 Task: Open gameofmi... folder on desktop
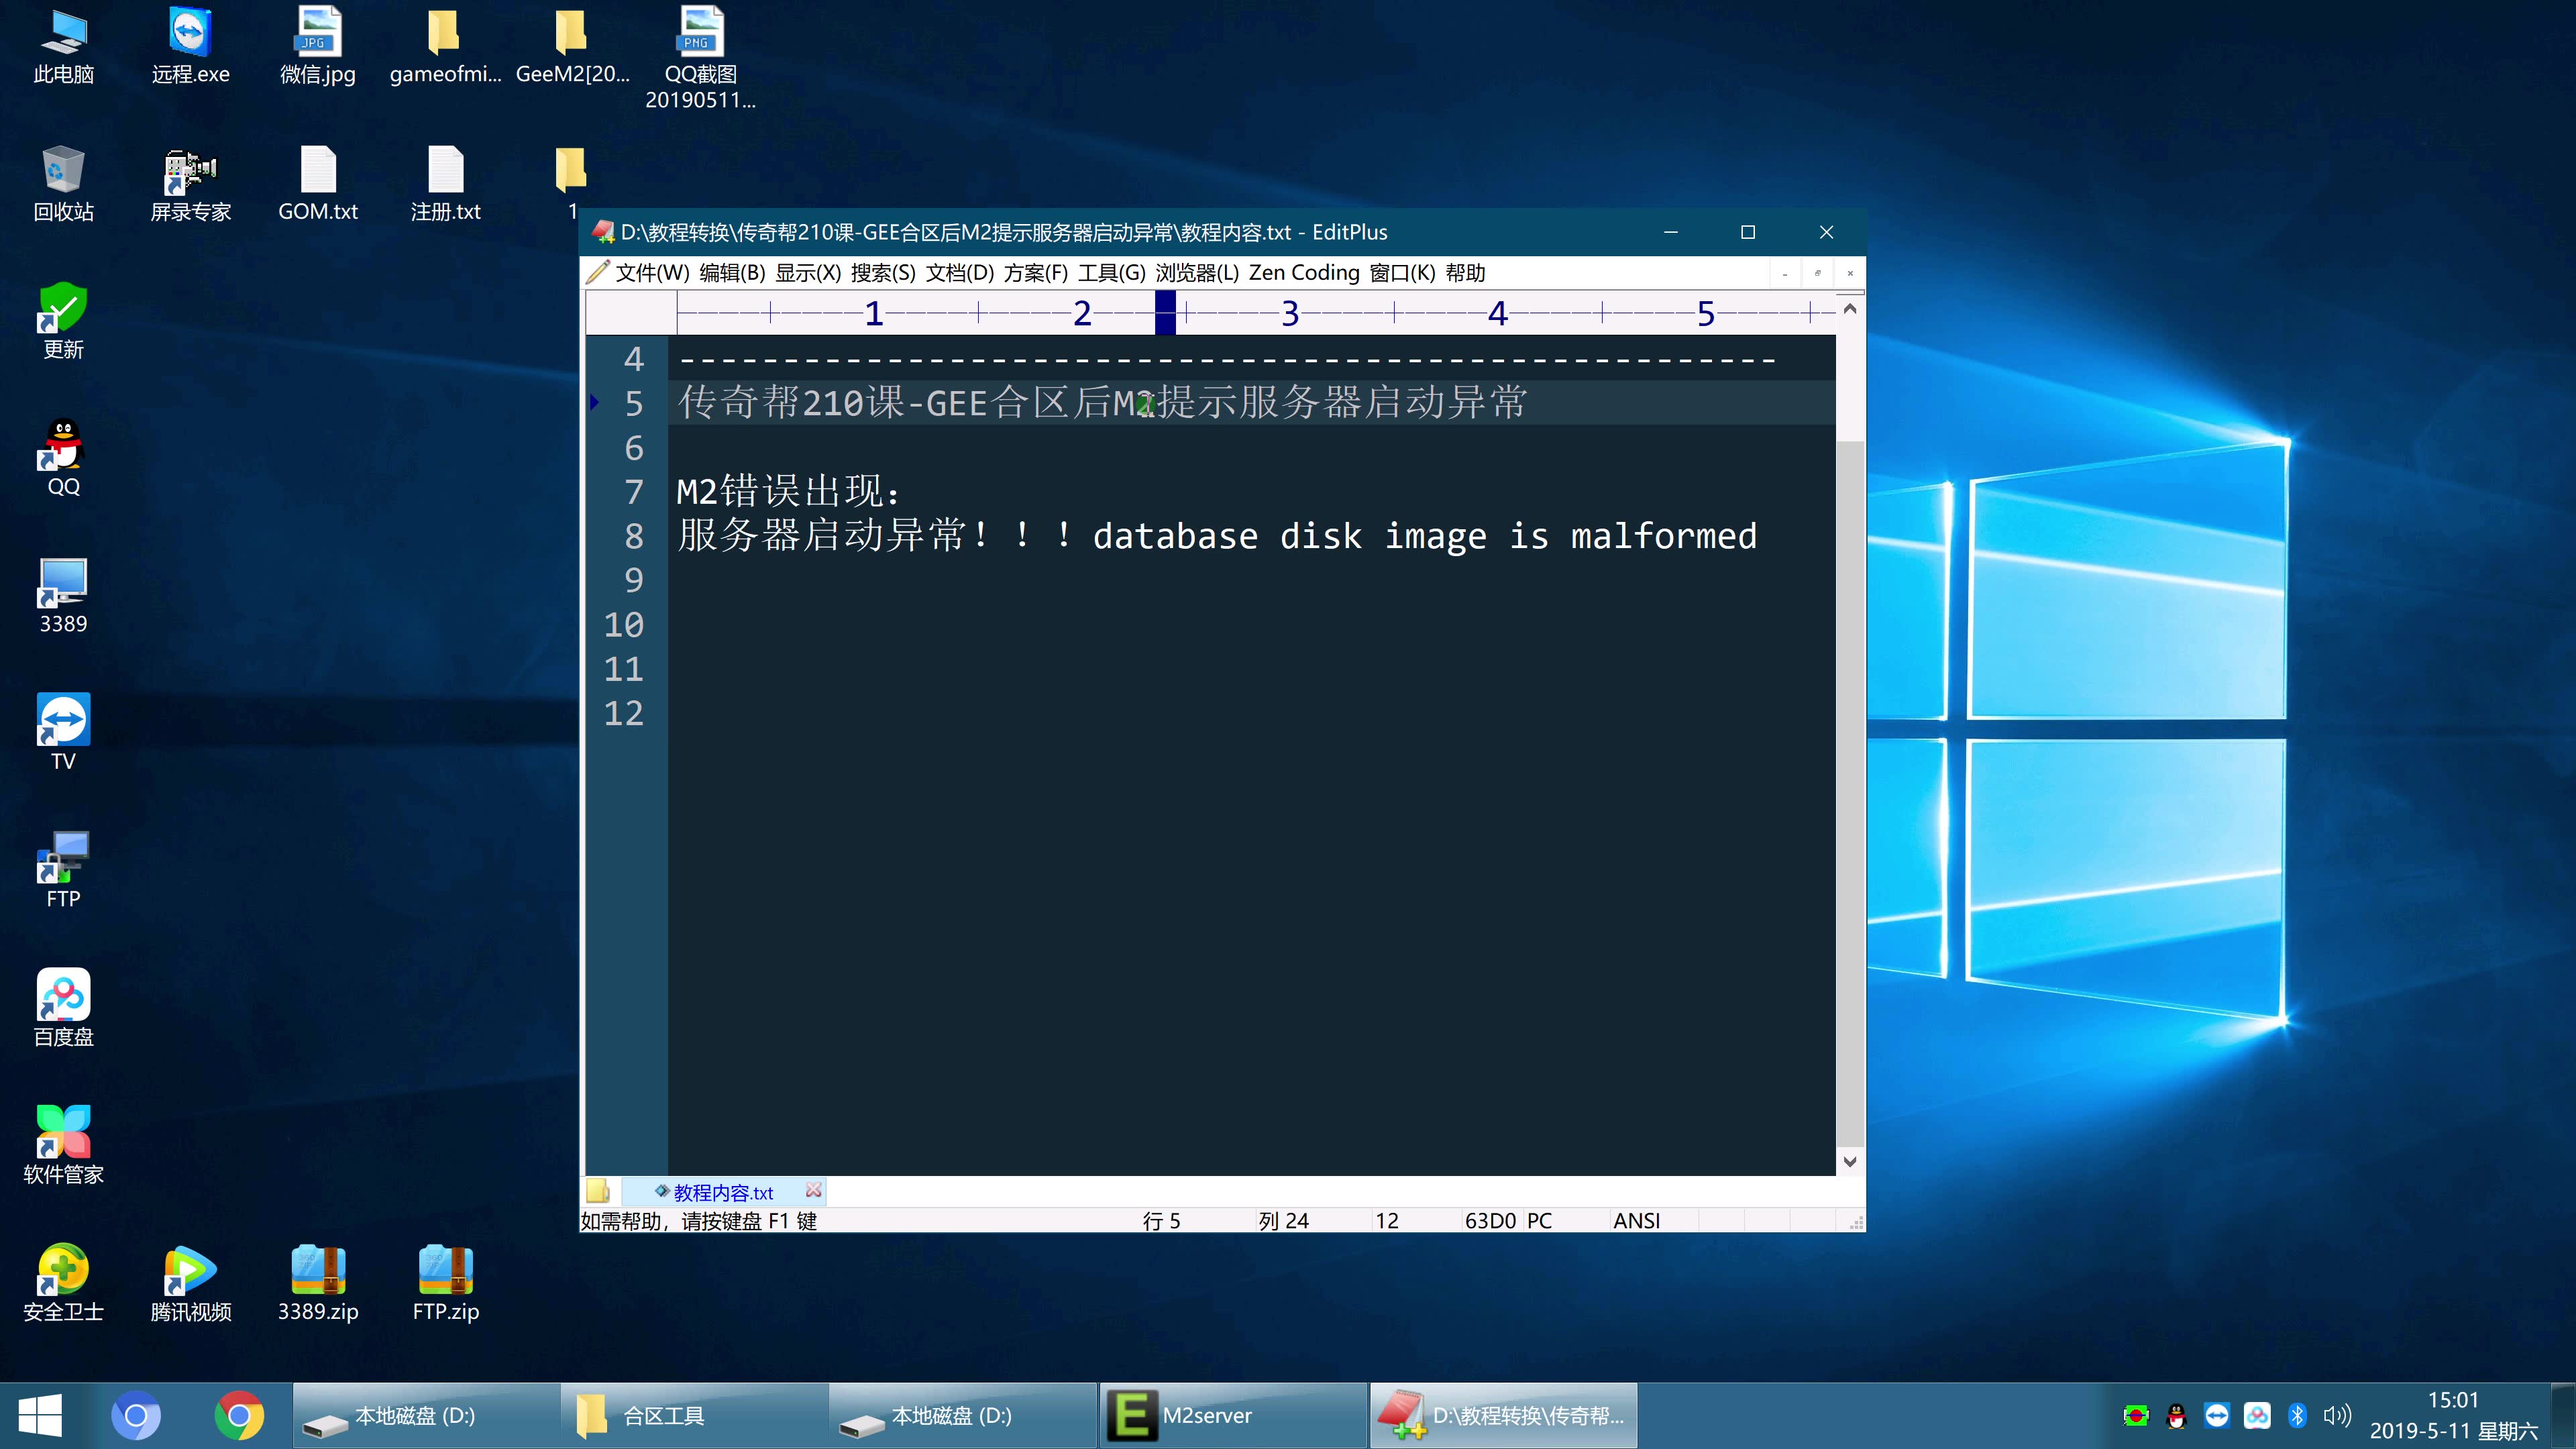click(x=445, y=46)
